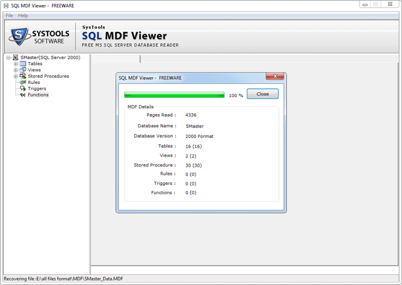402x285 pixels.
Task: Click the Stored Procedures node icon
Action: pos(23,76)
